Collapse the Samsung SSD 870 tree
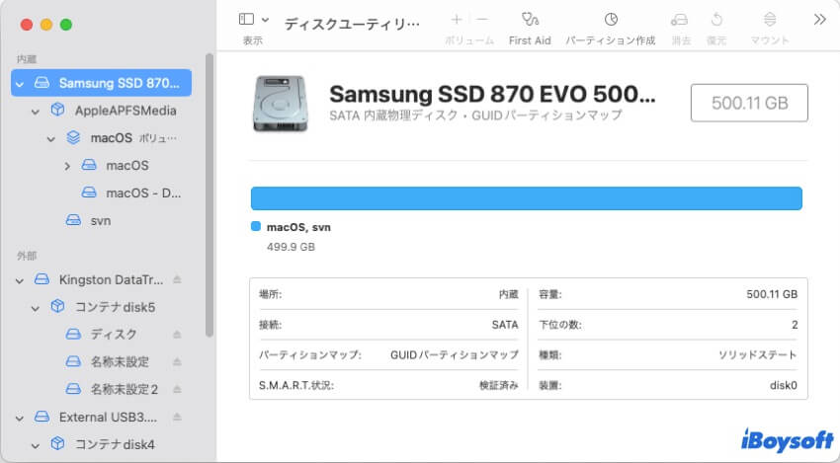840x463 pixels. point(20,83)
